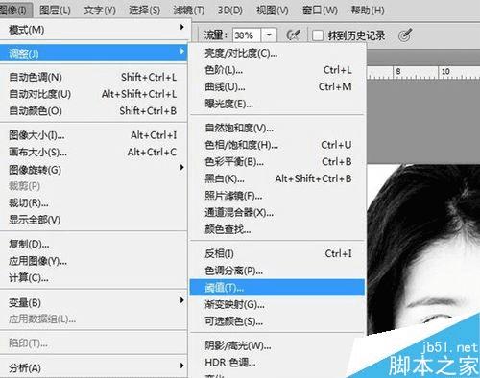The image size is (480, 378).
Task: Open the 窗口(W) menu
Action: click(x=320, y=11)
